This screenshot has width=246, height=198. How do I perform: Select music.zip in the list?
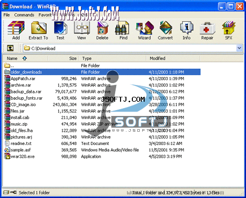tap(19, 124)
